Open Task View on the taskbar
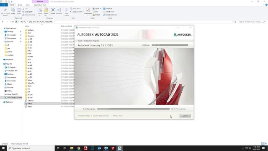Image resolution: width=268 pixels, height=151 pixels. pyautogui.click(x=65, y=148)
